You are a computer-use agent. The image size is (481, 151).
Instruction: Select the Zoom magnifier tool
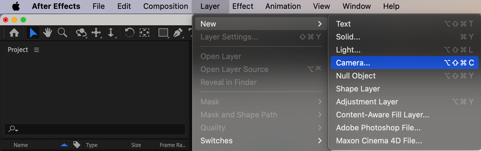pyautogui.click(x=62, y=32)
